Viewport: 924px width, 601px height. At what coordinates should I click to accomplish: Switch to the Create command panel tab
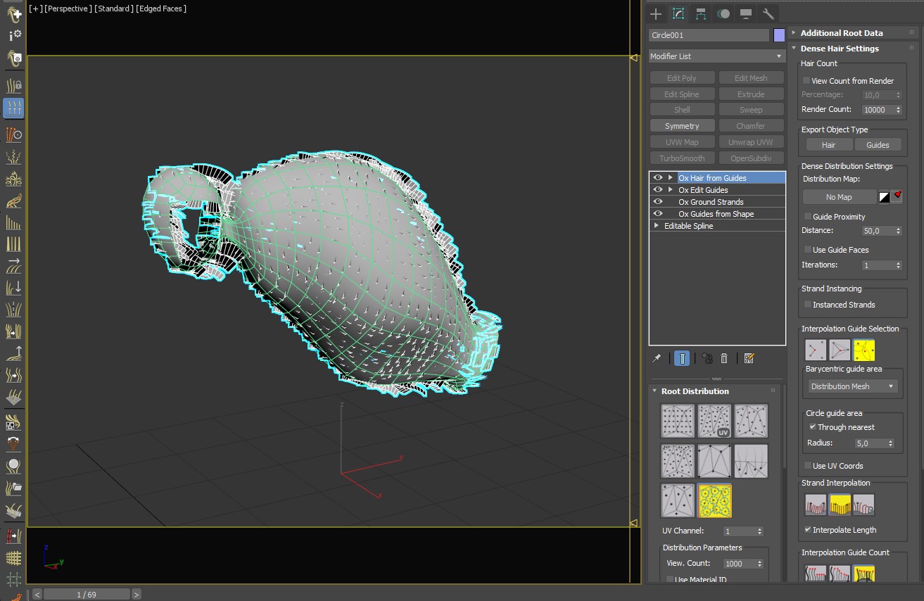(x=656, y=13)
